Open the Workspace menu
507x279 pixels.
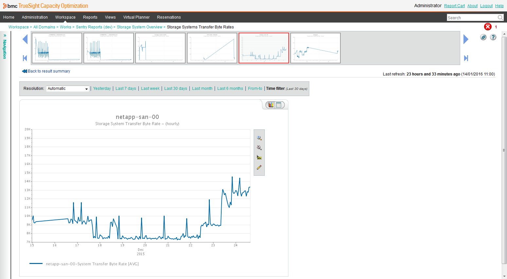click(x=65, y=17)
